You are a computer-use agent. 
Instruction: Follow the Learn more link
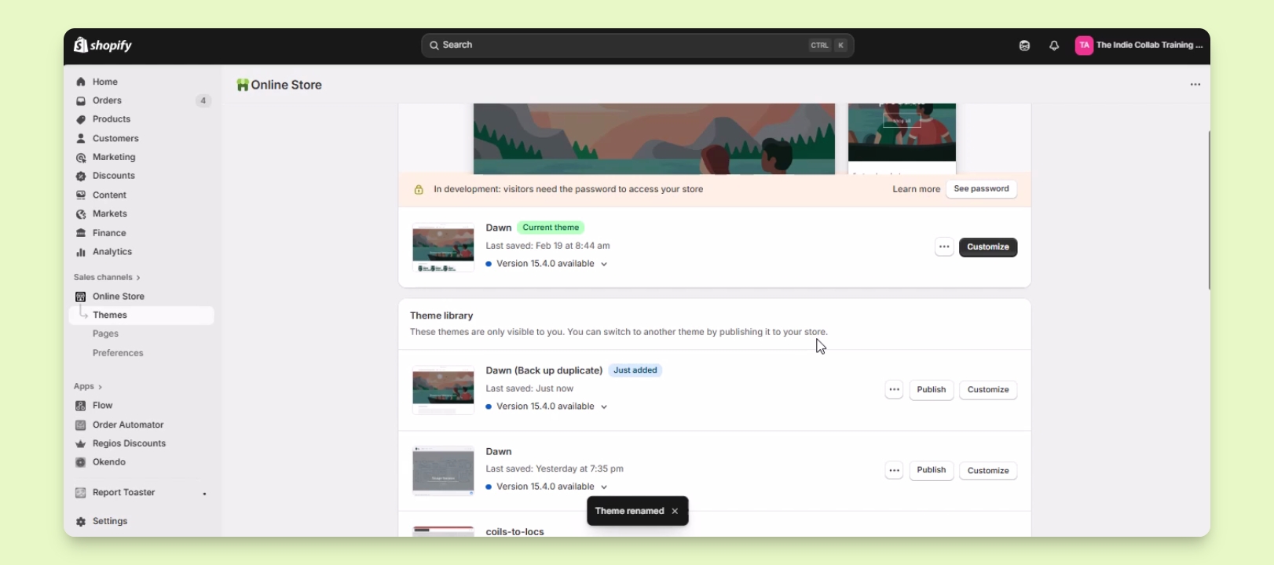pos(916,189)
